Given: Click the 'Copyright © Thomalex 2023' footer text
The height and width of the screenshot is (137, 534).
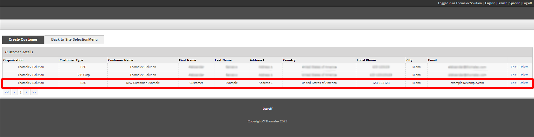Looking at the screenshot, I should coord(267,121).
